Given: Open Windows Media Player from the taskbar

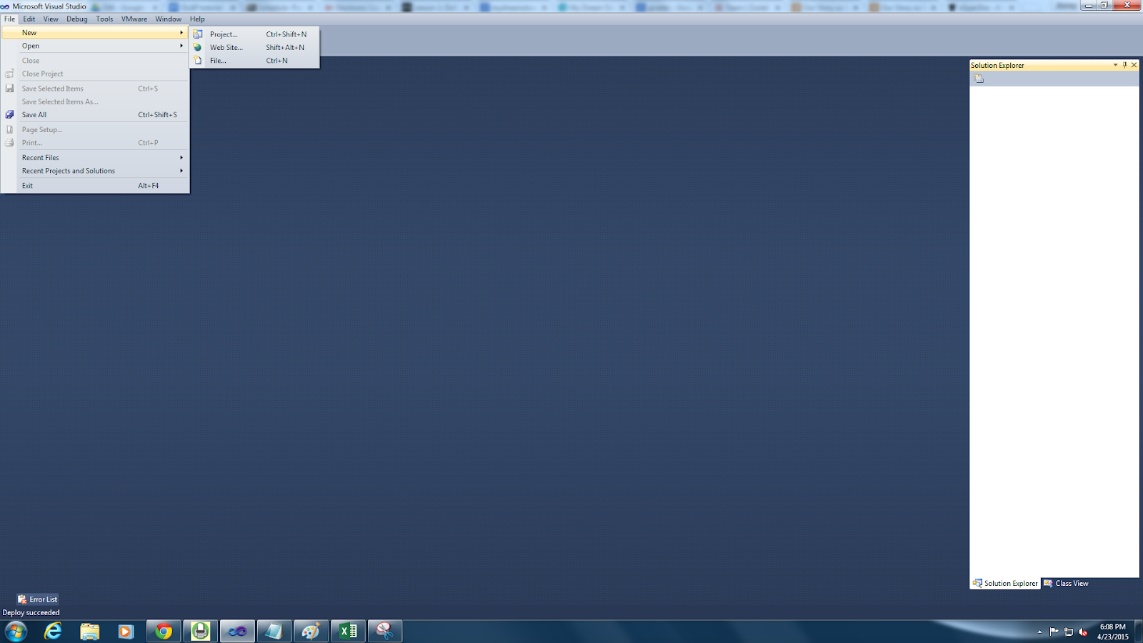Looking at the screenshot, I should (x=126, y=631).
